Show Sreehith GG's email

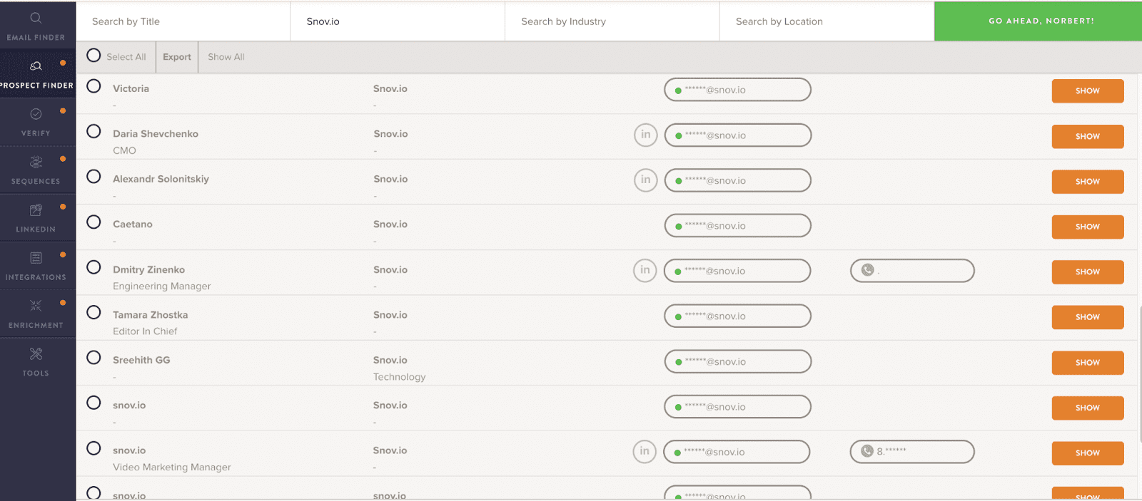pyautogui.click(x=1088, y=363)
